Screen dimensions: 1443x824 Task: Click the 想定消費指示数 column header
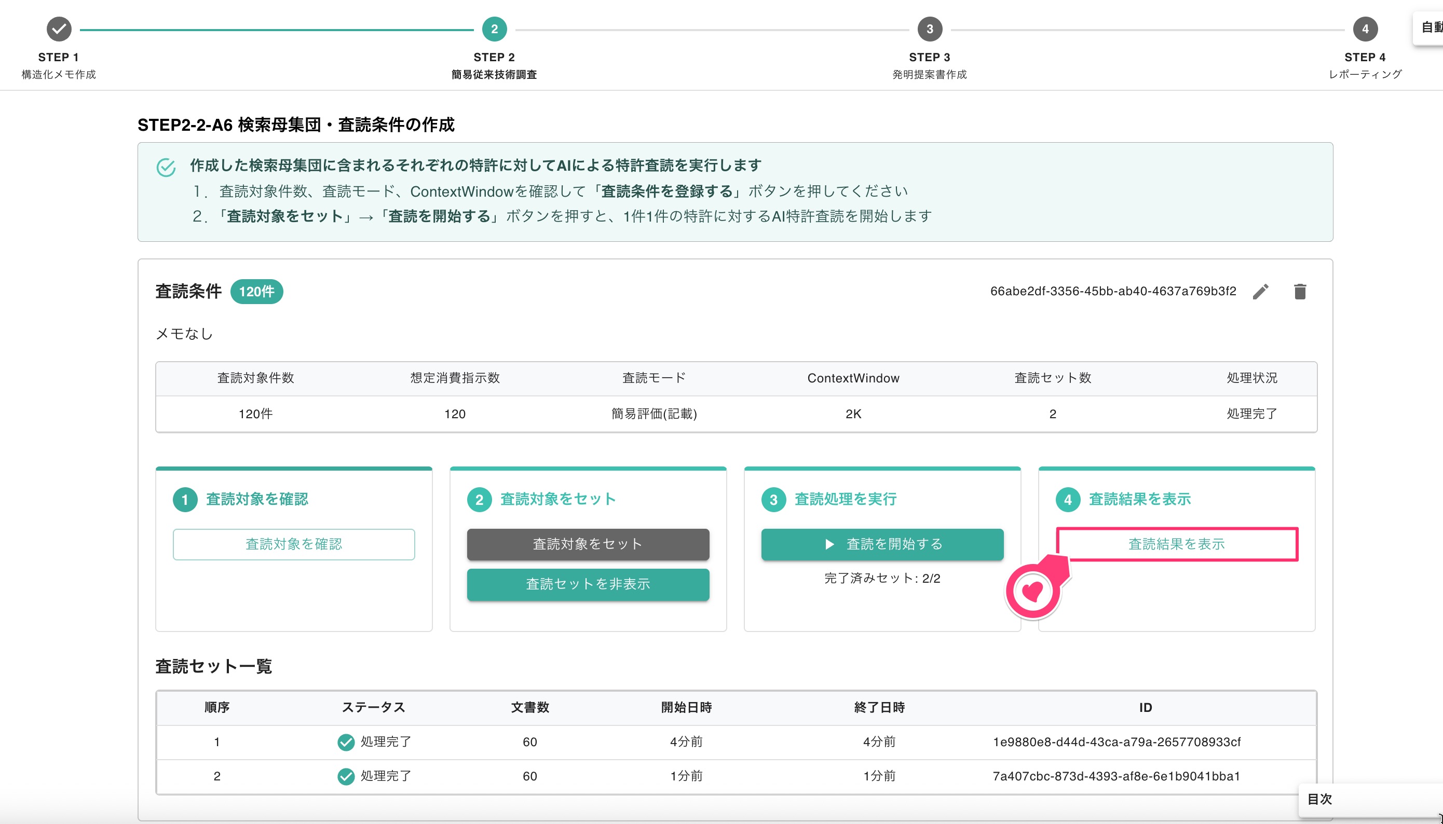point(455,378)
